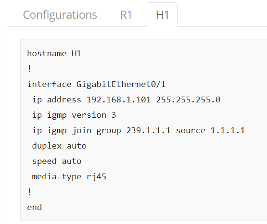Click the ip igmp version 3 line

(x=74, y=115)
